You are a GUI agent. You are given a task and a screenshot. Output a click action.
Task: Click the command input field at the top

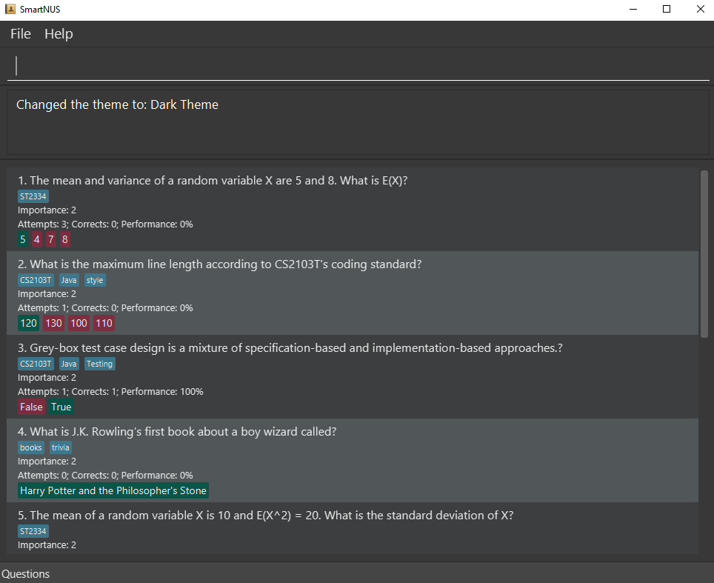pos(356,65)
